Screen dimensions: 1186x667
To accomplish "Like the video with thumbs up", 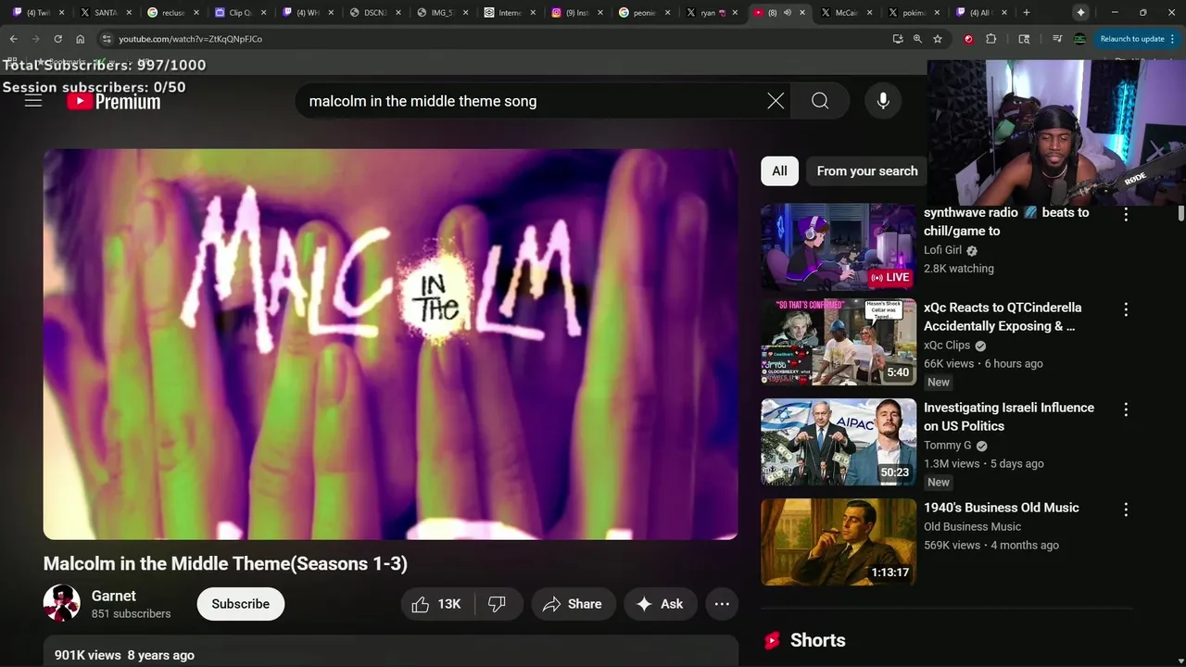I will point(437,604).
